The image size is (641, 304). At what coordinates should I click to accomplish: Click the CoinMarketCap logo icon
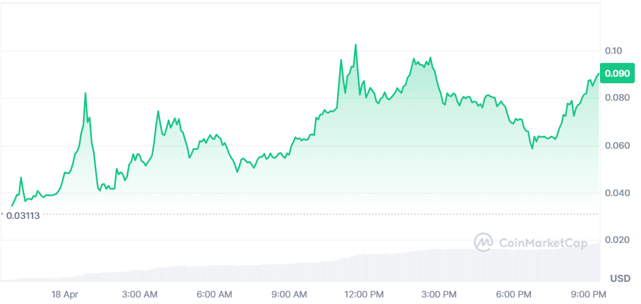[483, 242]
